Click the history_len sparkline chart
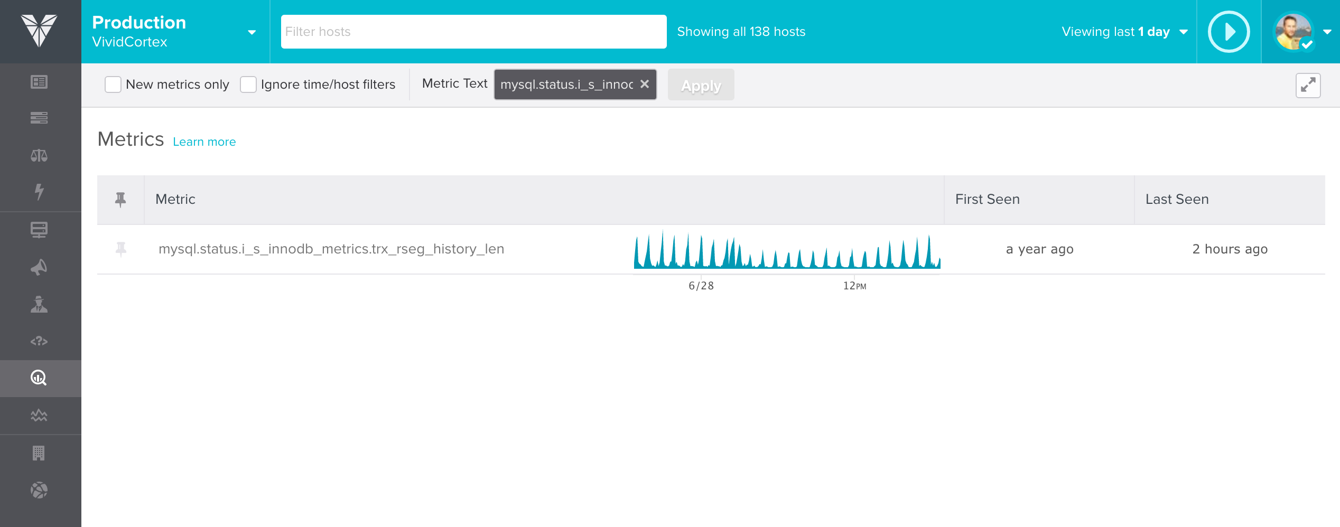This screenshot has width=1340, height=527. (787, 249)
